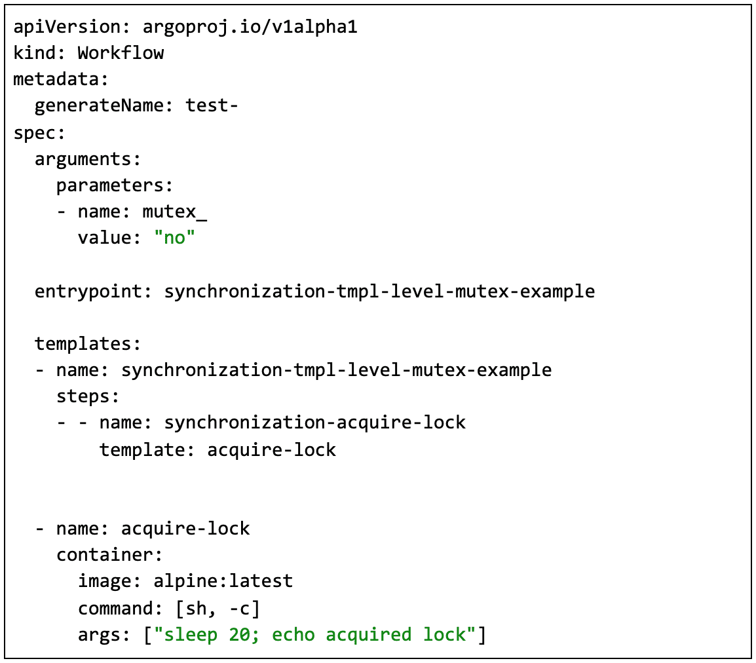This screenshot has width=756, height=663.
Task: Click the template value acquire-lock in steps
Action: pyautogui.click(x=271, y=449)
